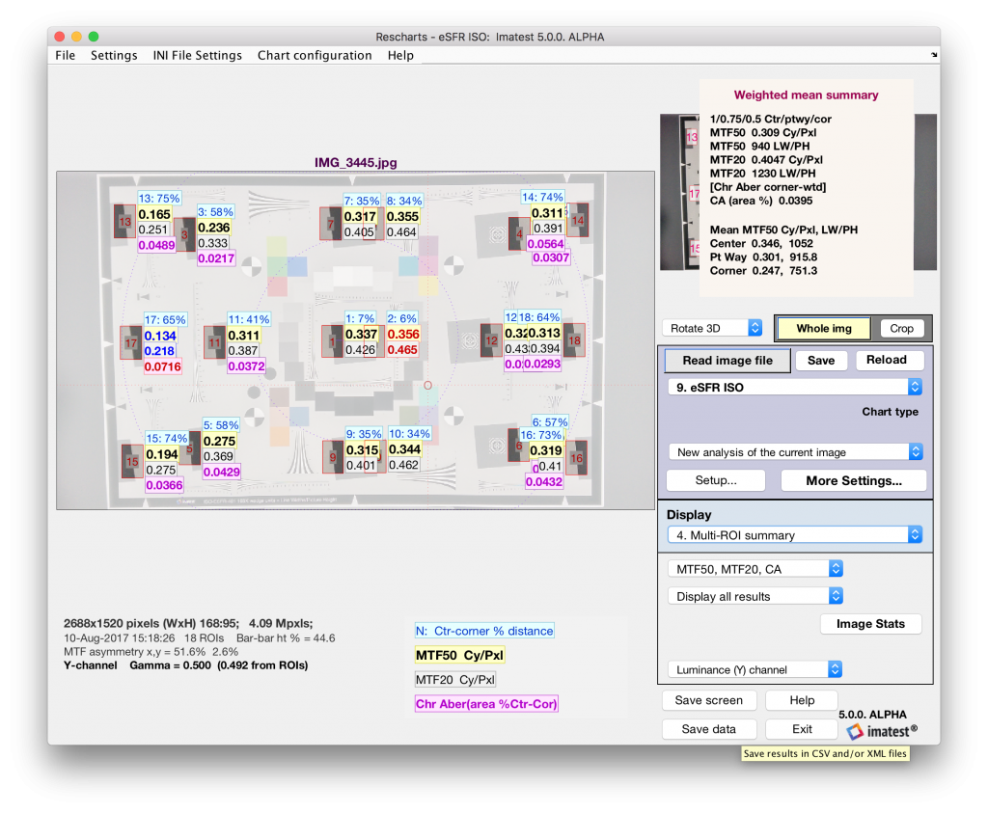Click the '11: 41%' ROI label
Image resolution: width=988 pixels, height=813 pixels.
249,319
